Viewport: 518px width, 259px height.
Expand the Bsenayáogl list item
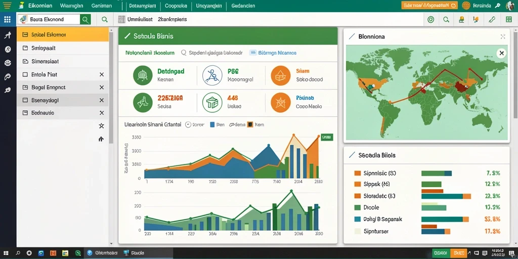pos(63,100)
